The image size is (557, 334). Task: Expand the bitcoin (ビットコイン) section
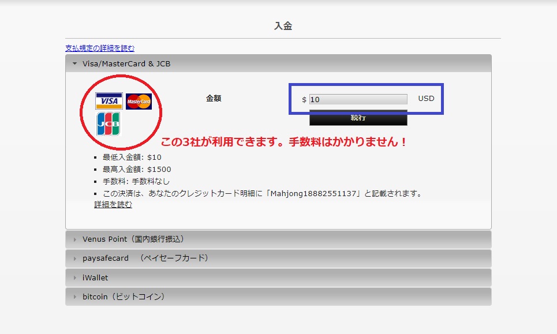tap(278, 297)
